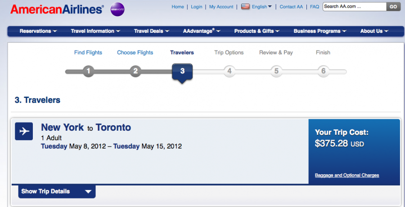Go back to Find Flights step
This screenshot has width=405, height=207.
88,53
